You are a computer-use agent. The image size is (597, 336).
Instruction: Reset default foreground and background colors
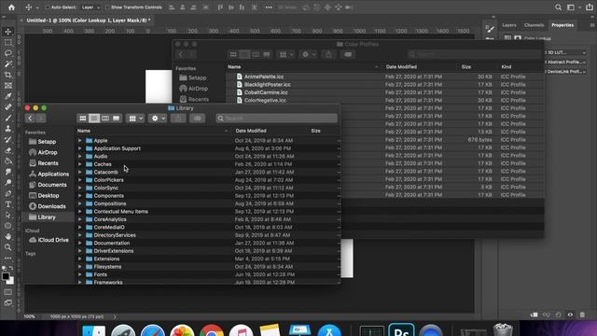[4, 268]
